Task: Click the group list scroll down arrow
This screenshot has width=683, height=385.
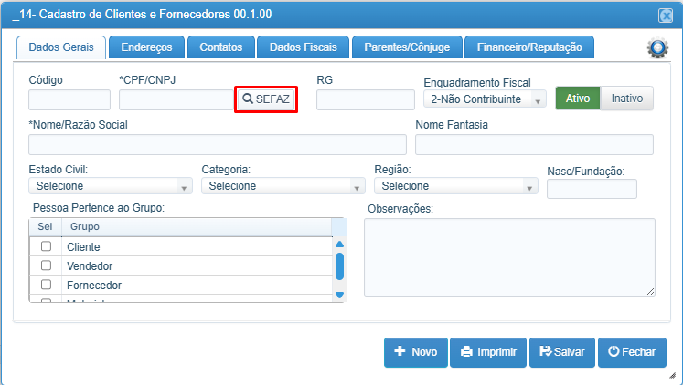Action: coord(340,295)
